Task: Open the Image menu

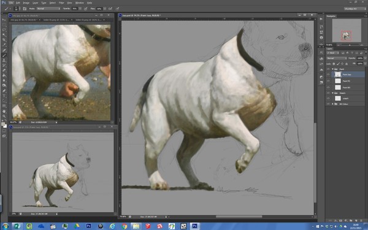Action: pyautogui.click(x=26, y=3)
